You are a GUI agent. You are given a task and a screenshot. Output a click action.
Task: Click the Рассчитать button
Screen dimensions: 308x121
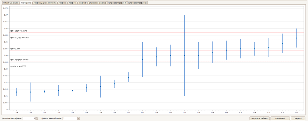[x=280, y=118]
